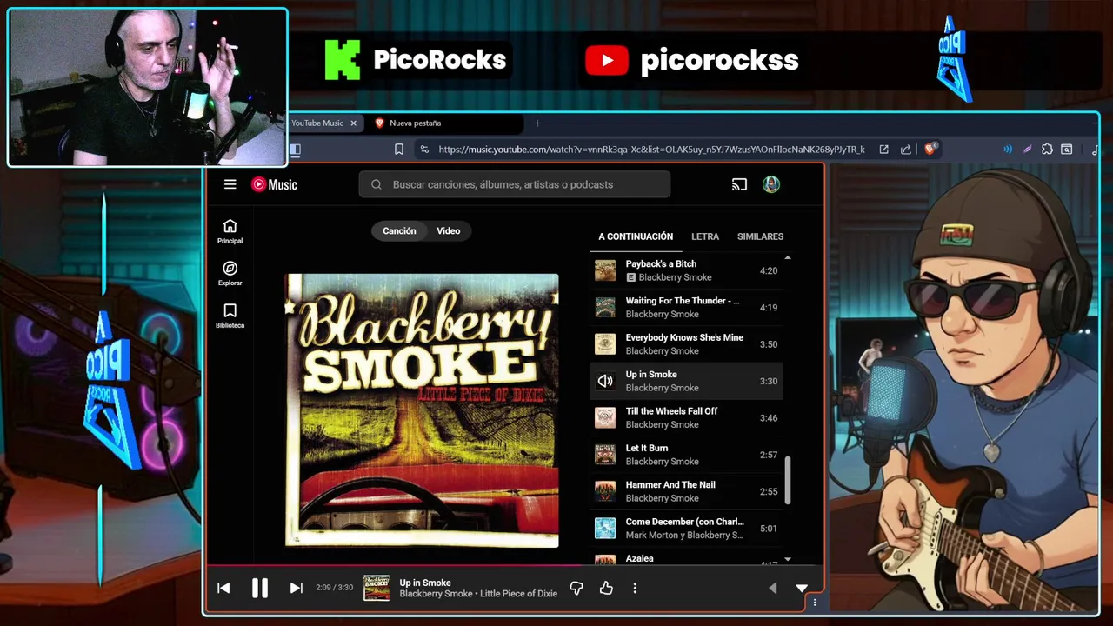
Task: Open browser extensions puzzle icon
Action: pyautogui.click(x=1047, y=150)
